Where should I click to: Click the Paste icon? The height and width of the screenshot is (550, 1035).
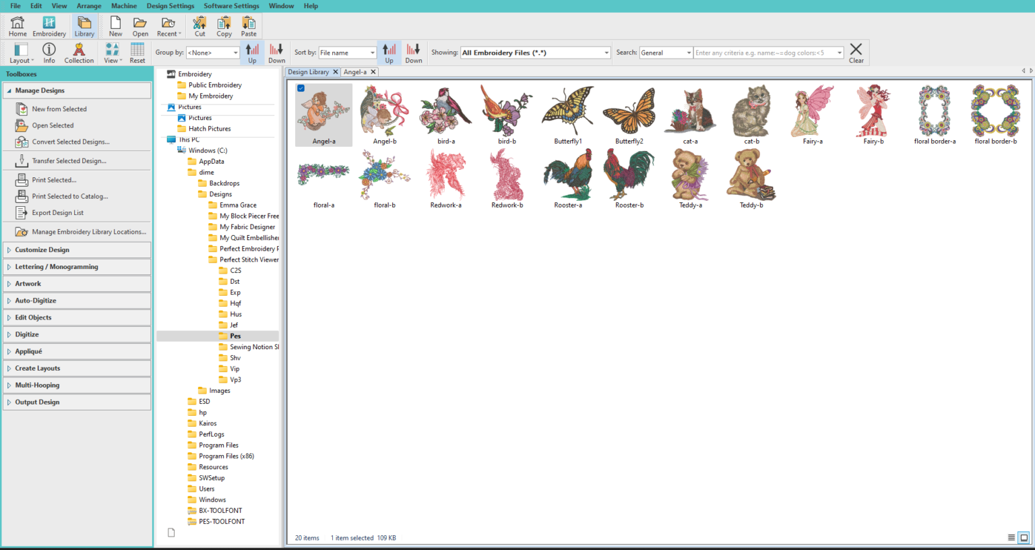(248, 26)
